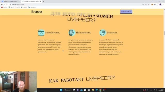Toggle the browser side panel icon
Viewport: 165px width, 92px height.
158,5
